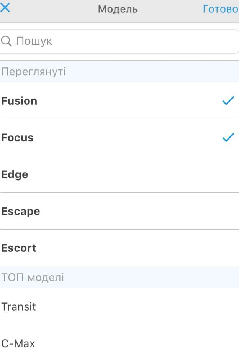The width and height of the screenshot is (239, 350).
Task: Tap Готово to confirm the selection
Action: coord(221,9)
